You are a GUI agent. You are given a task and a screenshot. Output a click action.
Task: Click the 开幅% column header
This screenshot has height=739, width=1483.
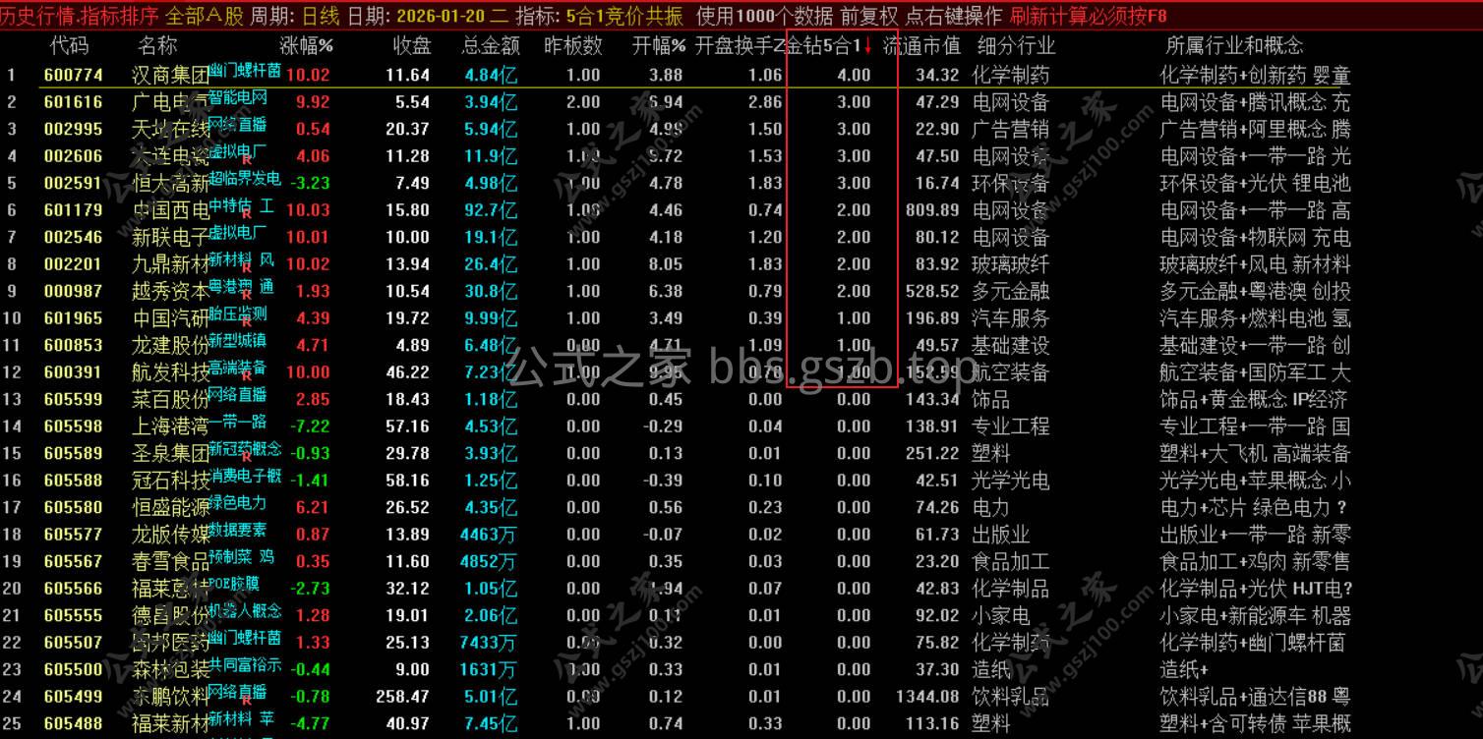(x=659, y=45)
